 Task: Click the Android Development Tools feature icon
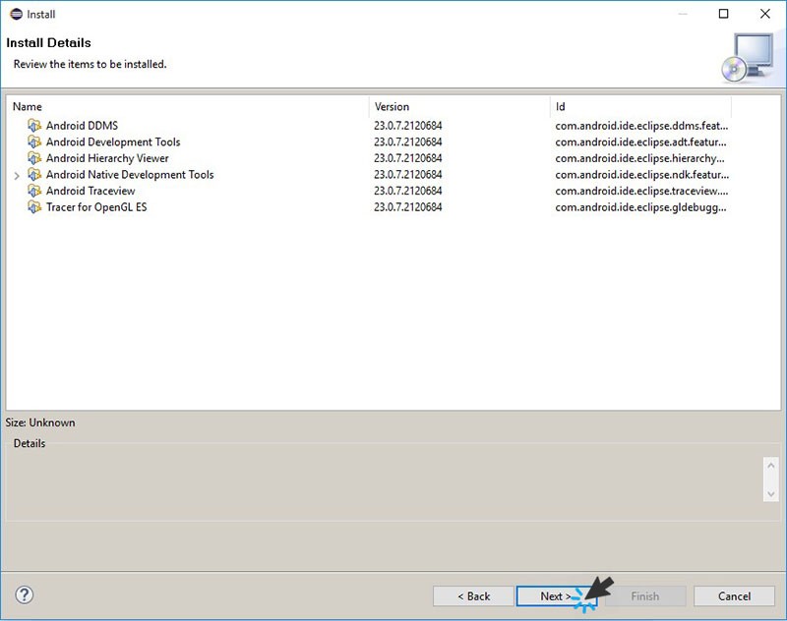click(x=35, y=142)
